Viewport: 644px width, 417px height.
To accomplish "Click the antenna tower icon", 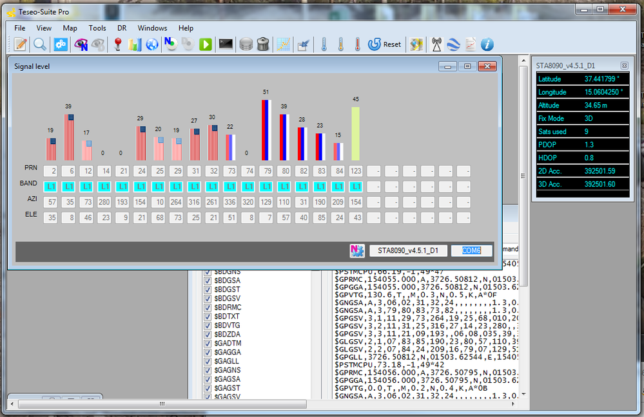I will (x=436, y=44).
